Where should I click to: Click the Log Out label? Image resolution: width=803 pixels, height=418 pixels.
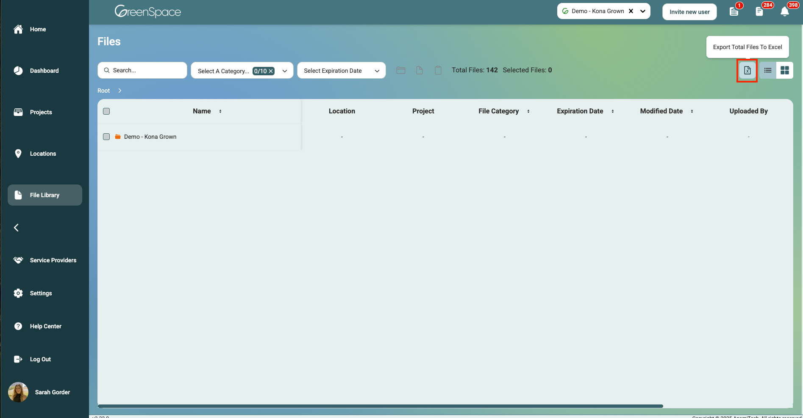[x=40, y=359]
